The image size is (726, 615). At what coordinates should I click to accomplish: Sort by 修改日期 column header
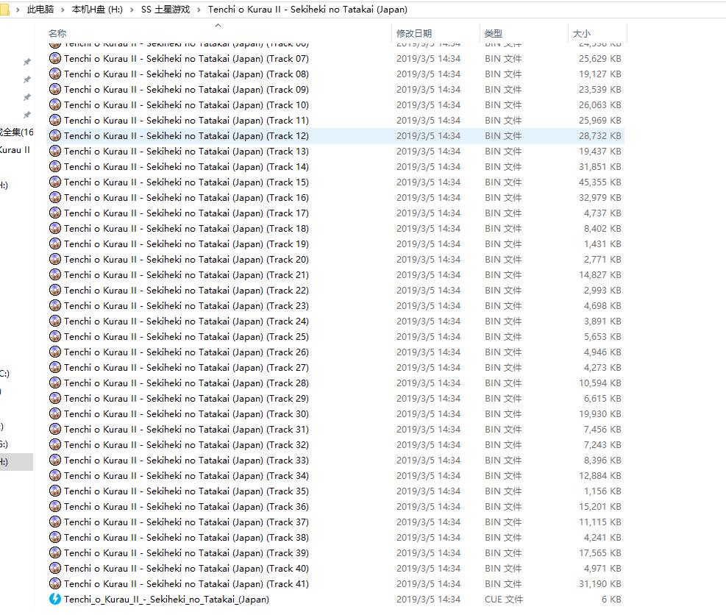(x=414, y=33)
